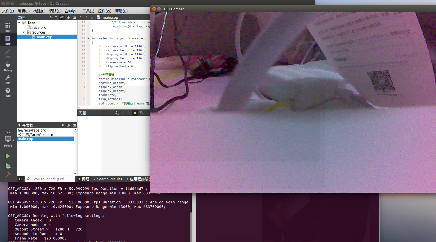Close the Projects side pane

point(74,18)
